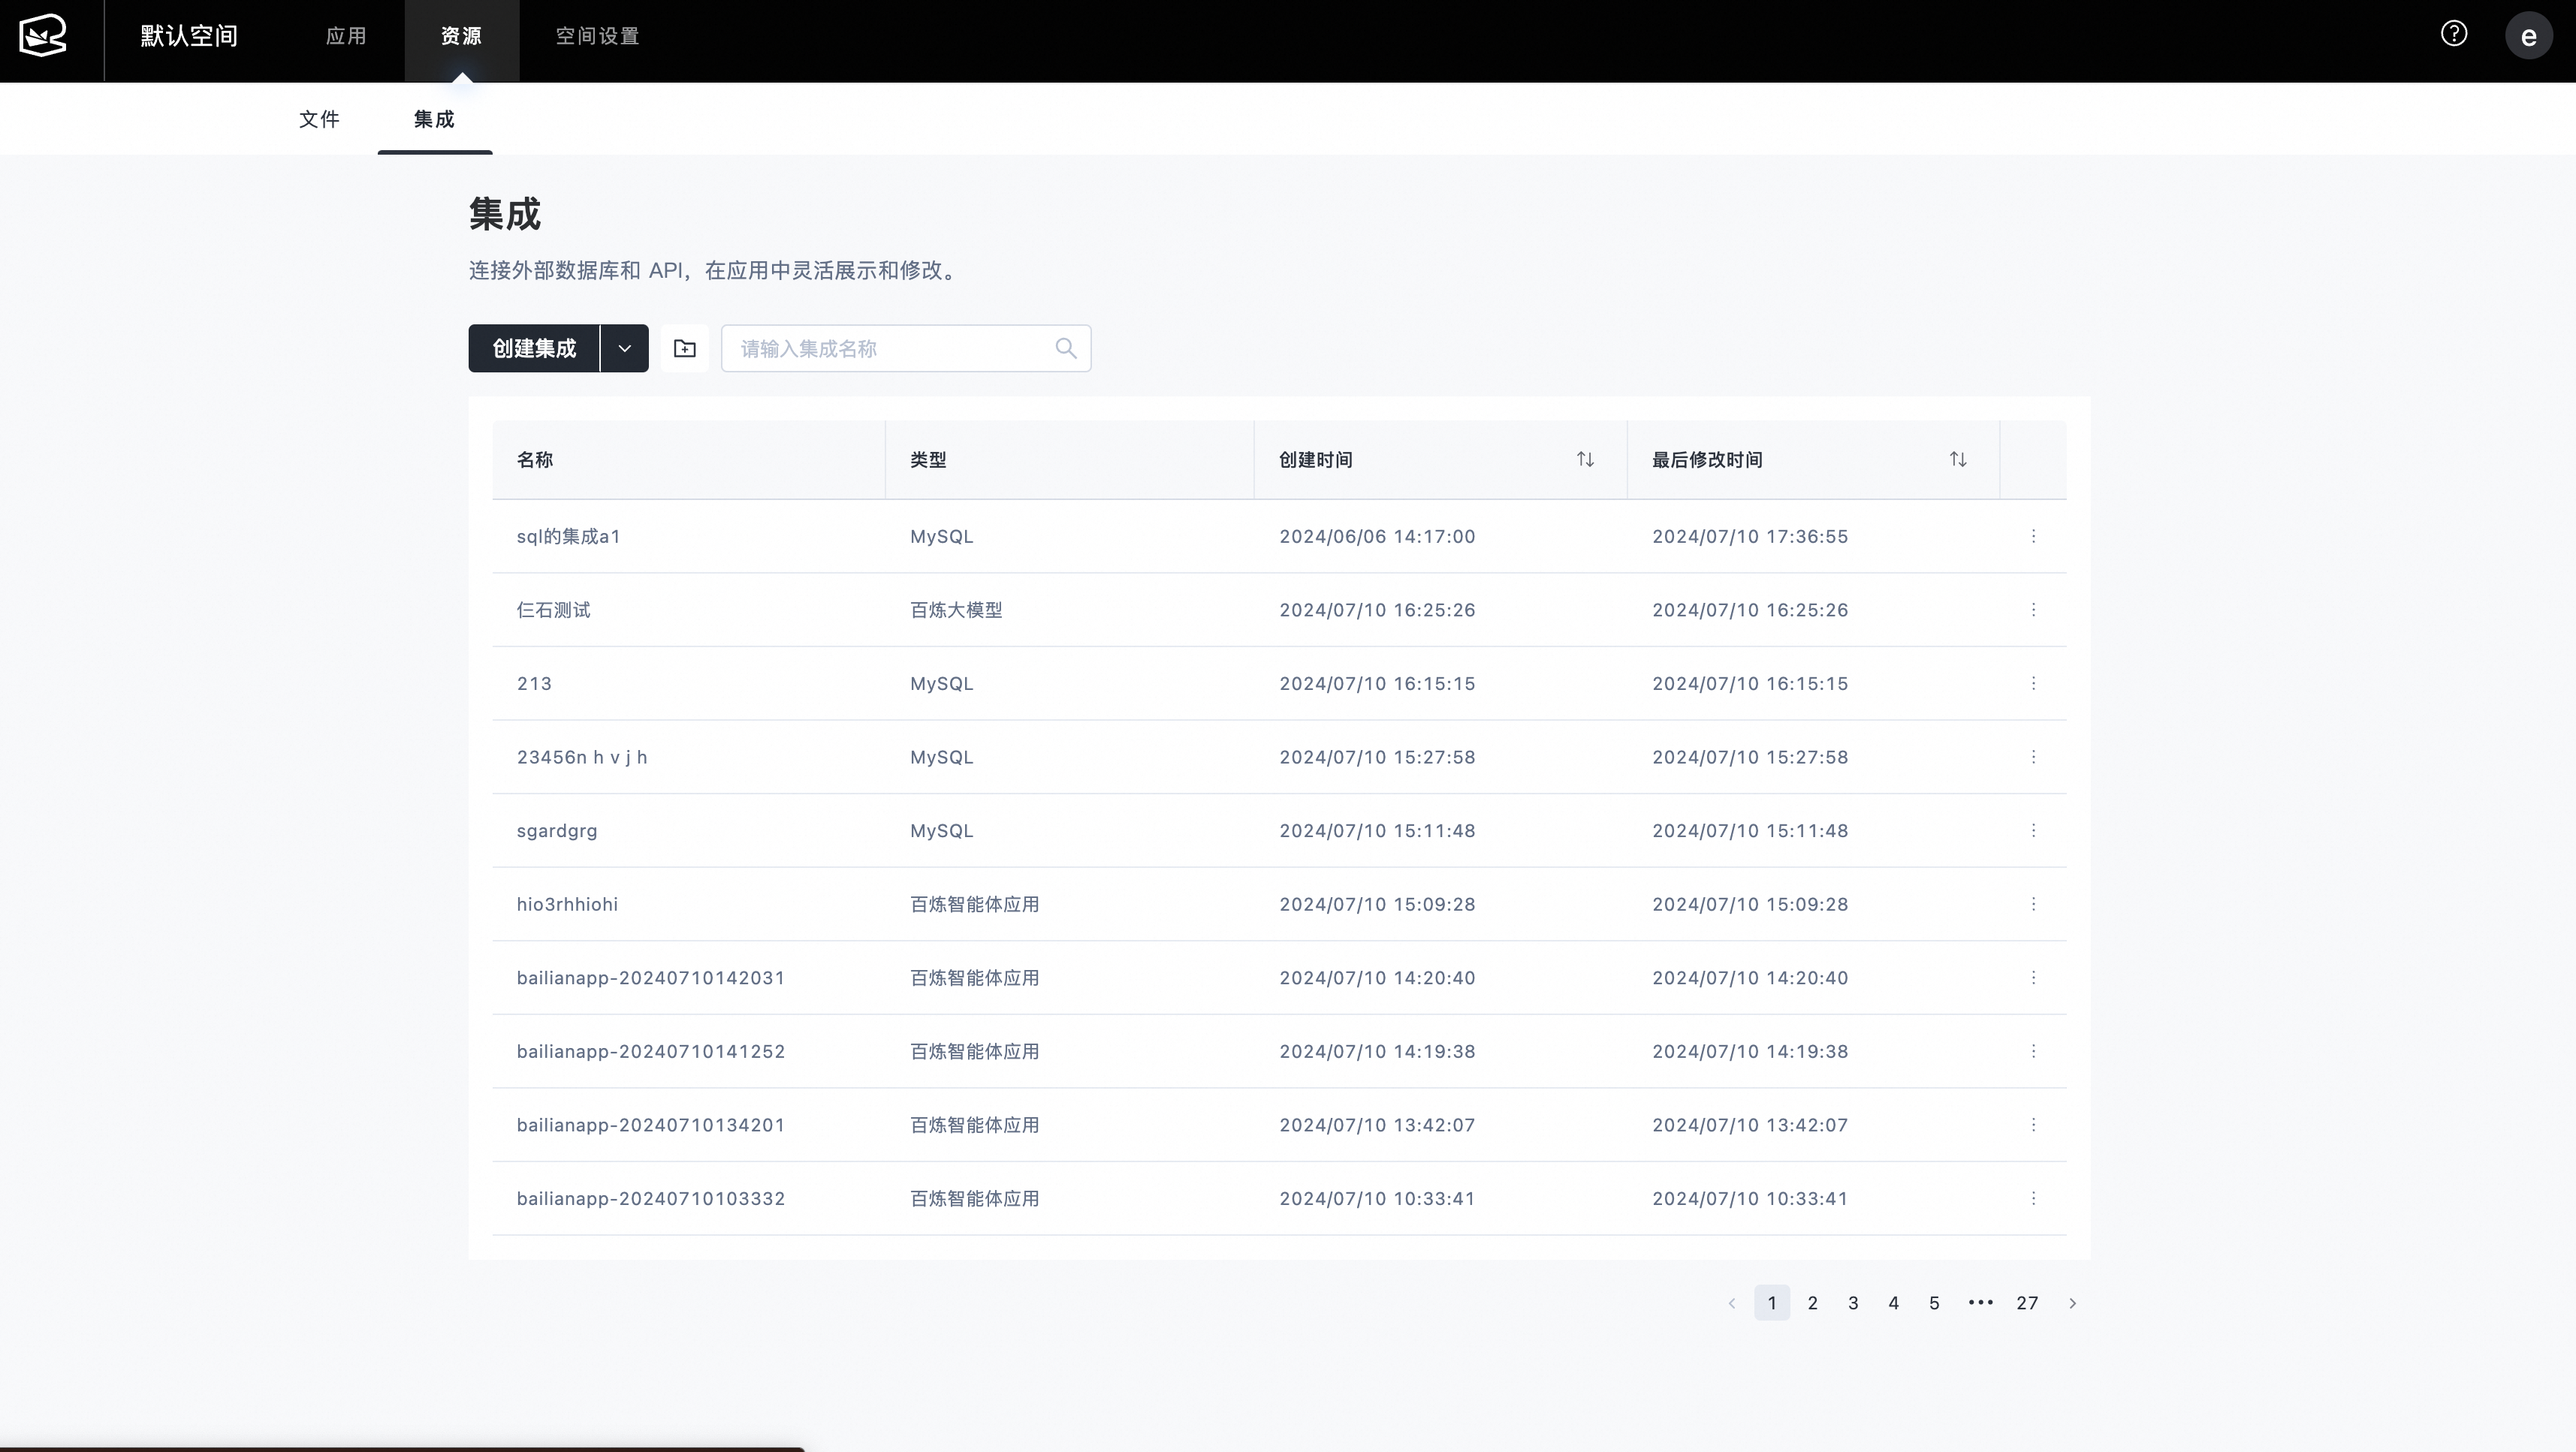Go to page 4
Image resolution: width=2576 pixels, height=1452 pixels.
(x=1893, y=1303)
